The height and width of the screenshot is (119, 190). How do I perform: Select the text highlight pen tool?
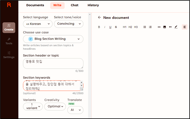(176, 27)
